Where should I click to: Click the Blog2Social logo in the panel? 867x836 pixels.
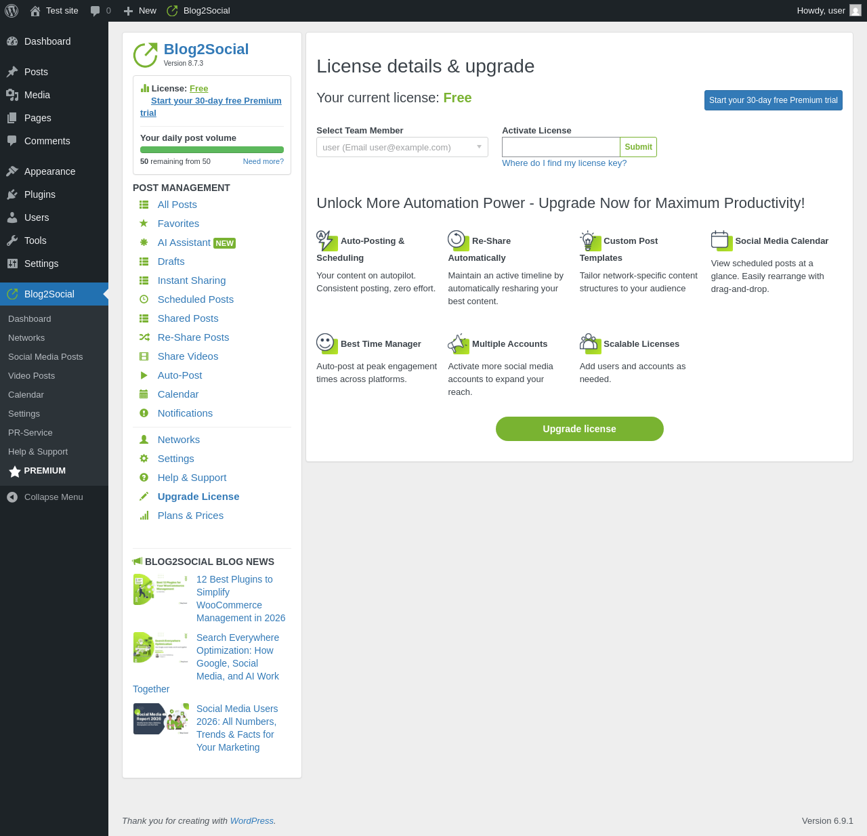(x=145, y=55)
